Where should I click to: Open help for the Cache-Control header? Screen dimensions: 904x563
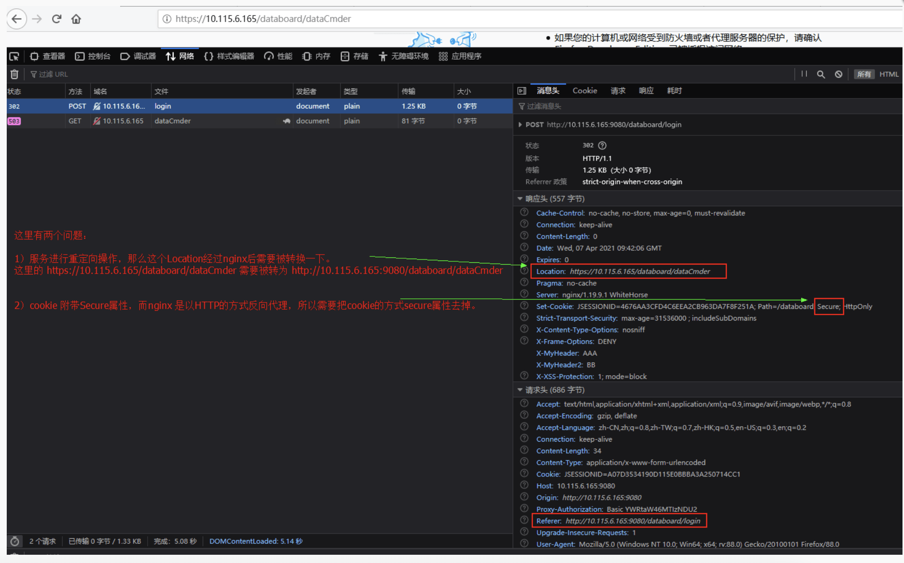524,212
